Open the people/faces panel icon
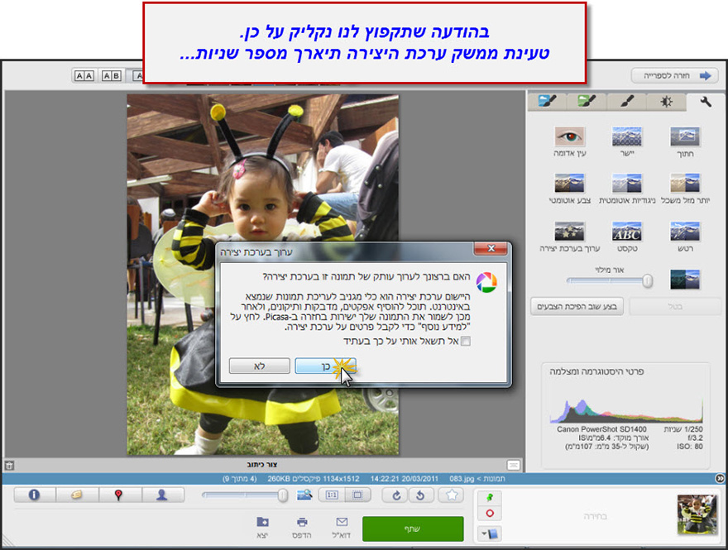 [x=160, y=495]
